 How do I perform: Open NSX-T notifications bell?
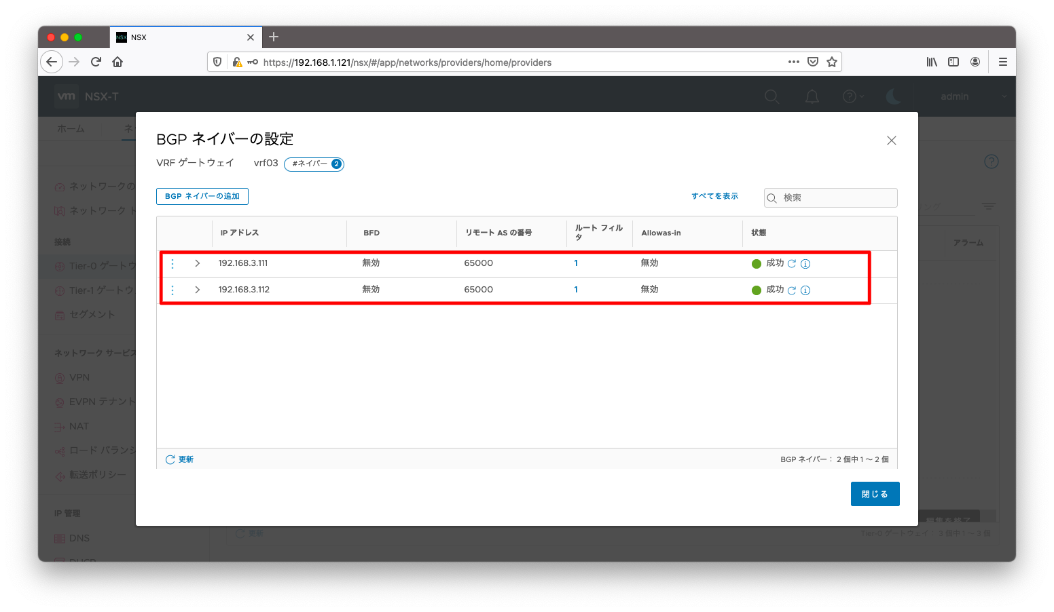(x=812, y=96)
